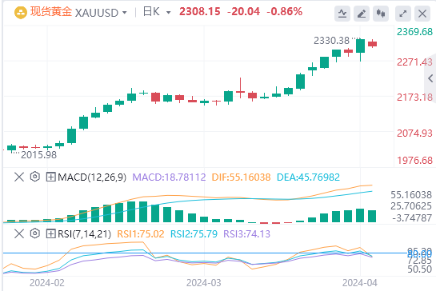This screenshot has width=436, height=291.
Task: Toggle MACD panel expand plus box
Action: click(51, 177)
